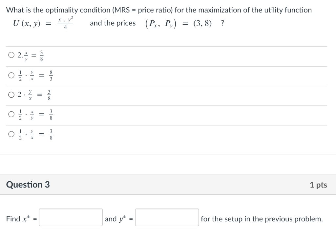The height and width of the screenshot is (246, 336).
Task: Click the bottom equation label 1/2·y/x = 3/8
Action: pyautogui.click(x=35, y=134)
